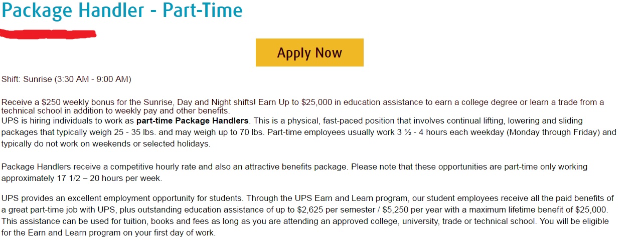Click the bold part-time Package Handlers text
The height and width of the screenshot is (242, 638).
point(192,120)
